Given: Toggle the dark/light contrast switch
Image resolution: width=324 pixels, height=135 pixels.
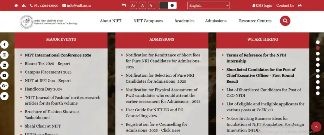Looking at the screenshot, I should click(x=168, y=5).
